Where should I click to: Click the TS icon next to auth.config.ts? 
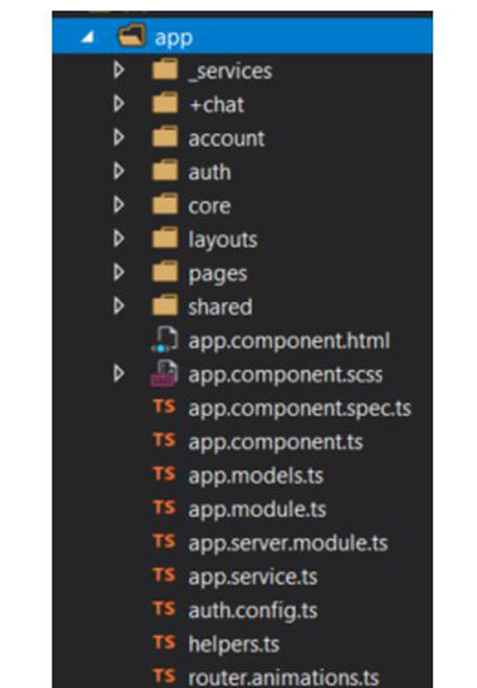(164, 609)
